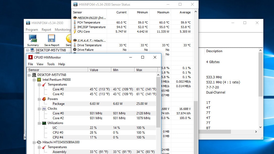Image resolution: width=274 pixels, height=154 pixels.
Task: Click the Clocks waveform icon
Action: coord(44,109)
